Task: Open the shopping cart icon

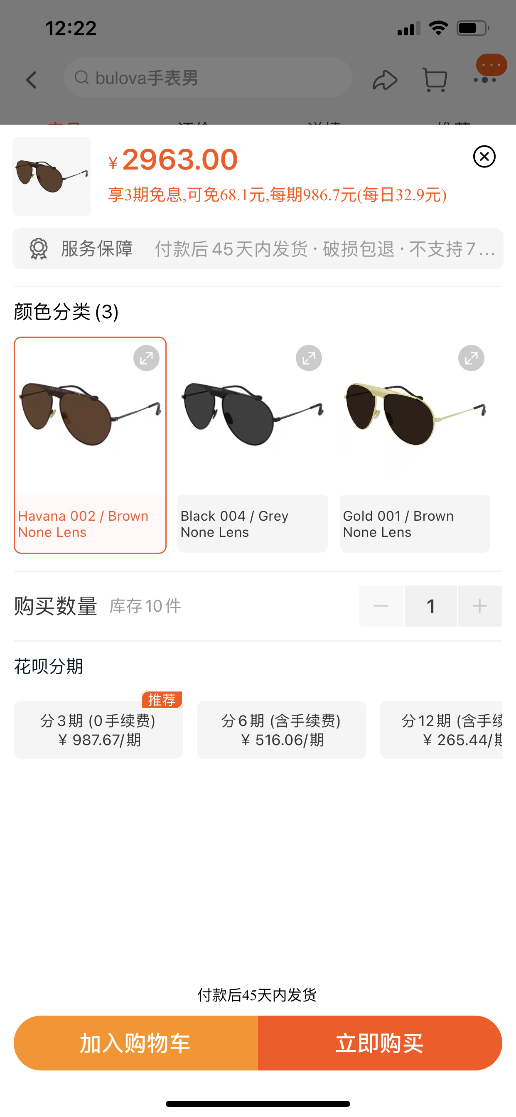Action: tap(435, 80)
